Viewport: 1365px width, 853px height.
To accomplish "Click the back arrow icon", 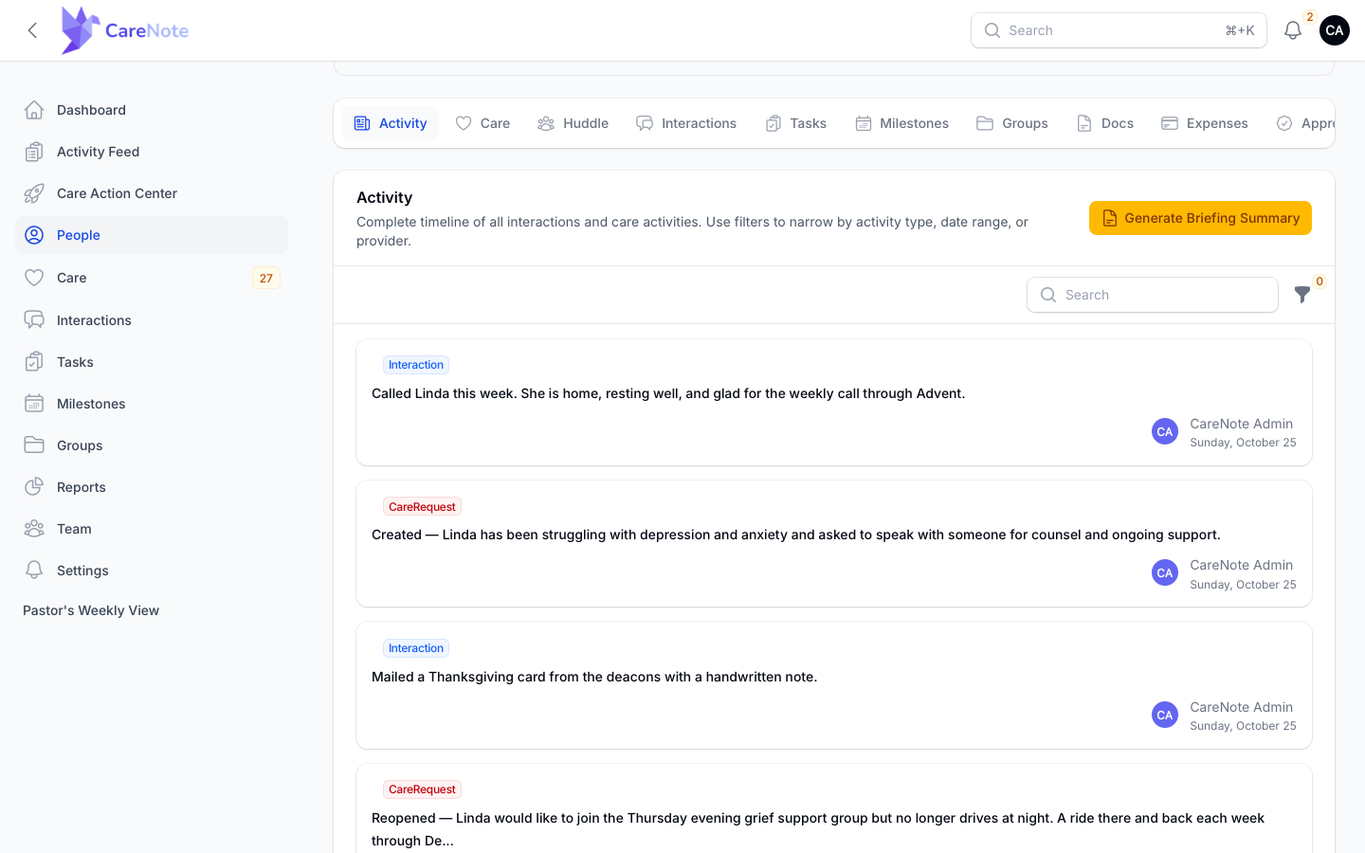I will pos(32,30).
